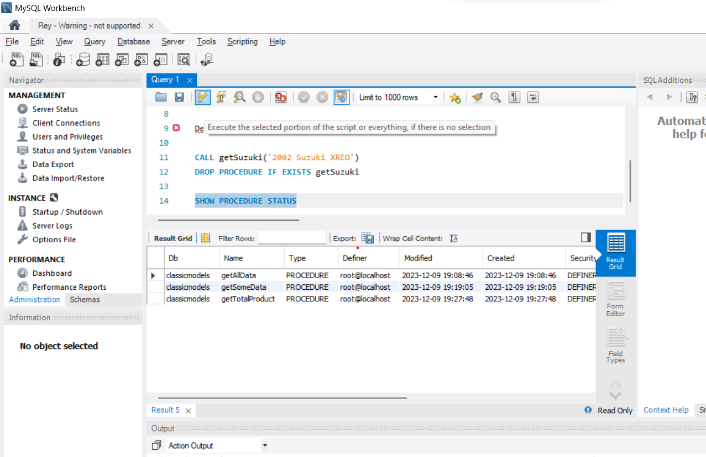Switch to the Schemas tab
Image resolution: width=706 pixels, height=457 pixels.
point(85,300)
